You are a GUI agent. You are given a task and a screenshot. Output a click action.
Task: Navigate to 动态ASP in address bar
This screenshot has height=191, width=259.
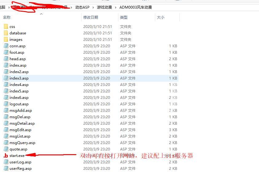pyautogui.click(x=82, y=7)
